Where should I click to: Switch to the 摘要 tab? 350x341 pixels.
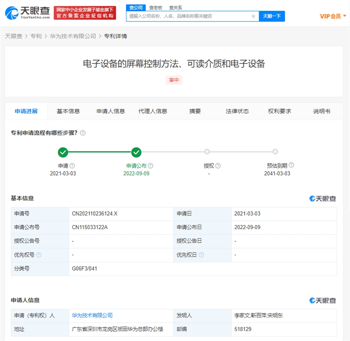[x=195, y=111]
